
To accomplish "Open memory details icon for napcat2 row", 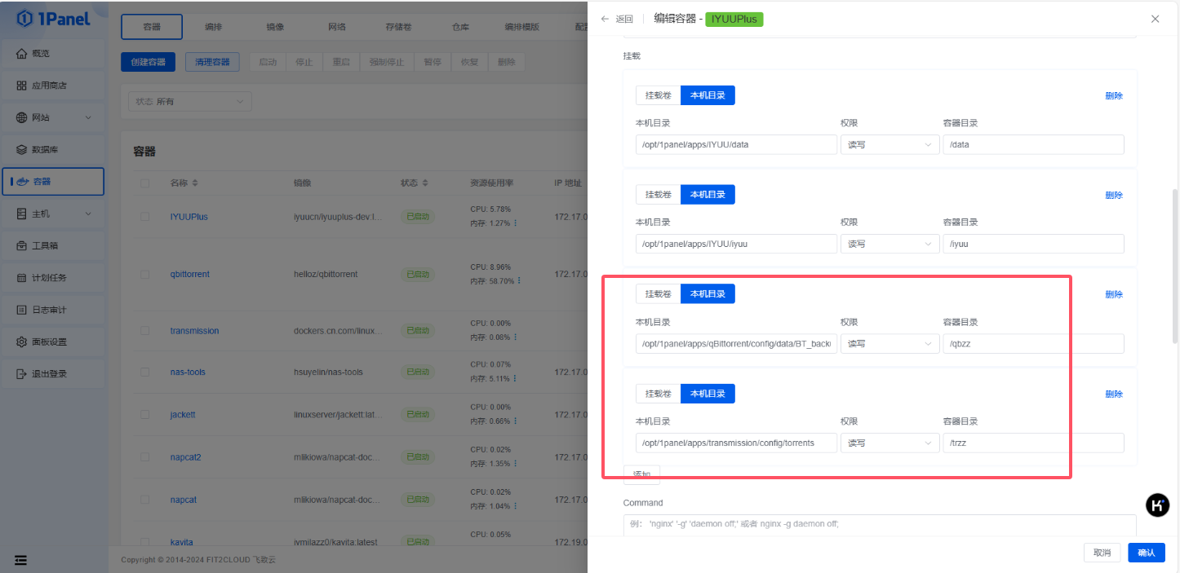I will [x=517, y=464].
